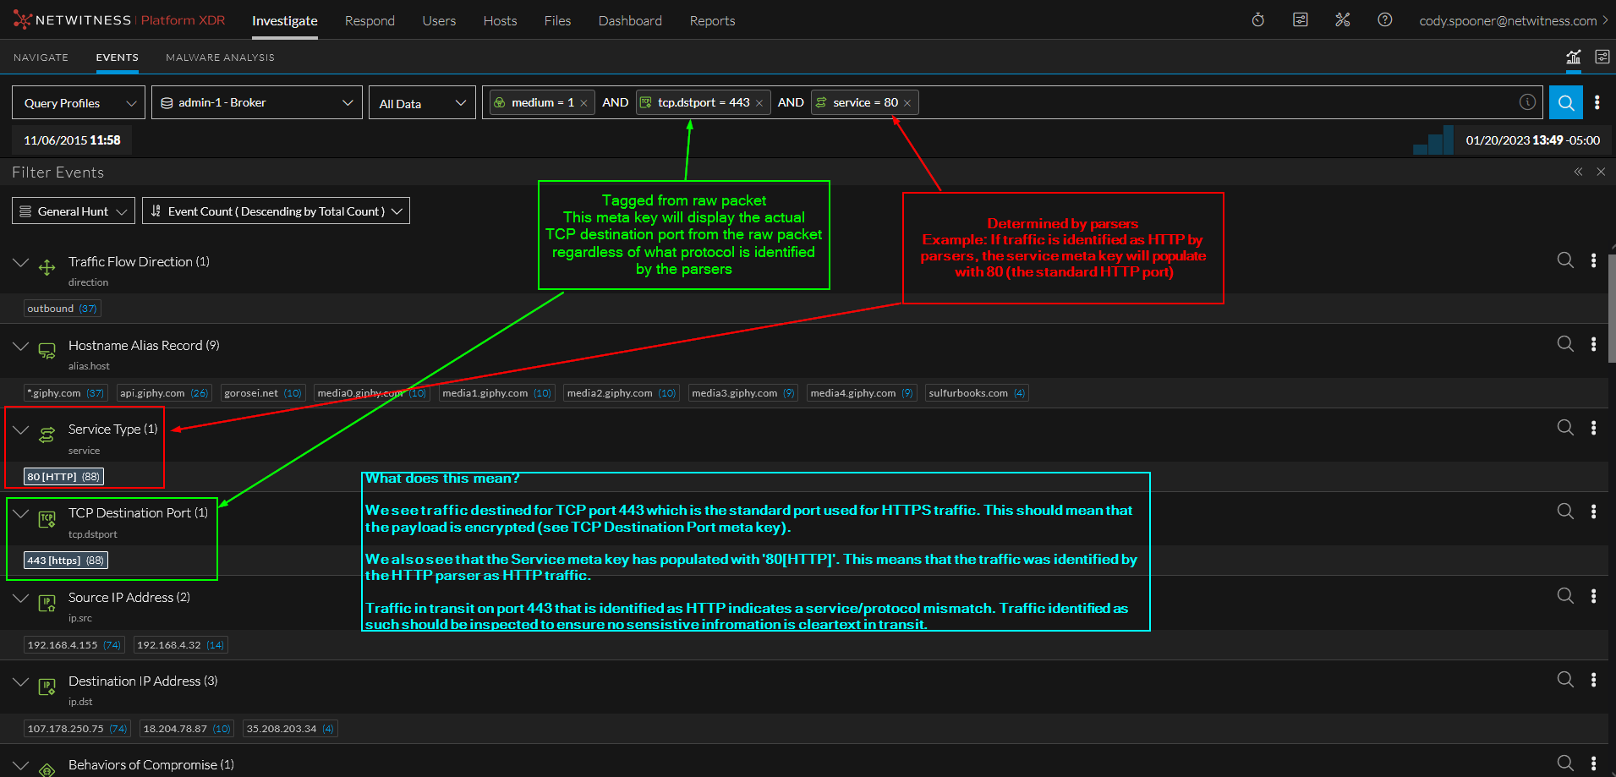Switch to the Respond menu
This screenshot has width=1616, height=777.
370,20
